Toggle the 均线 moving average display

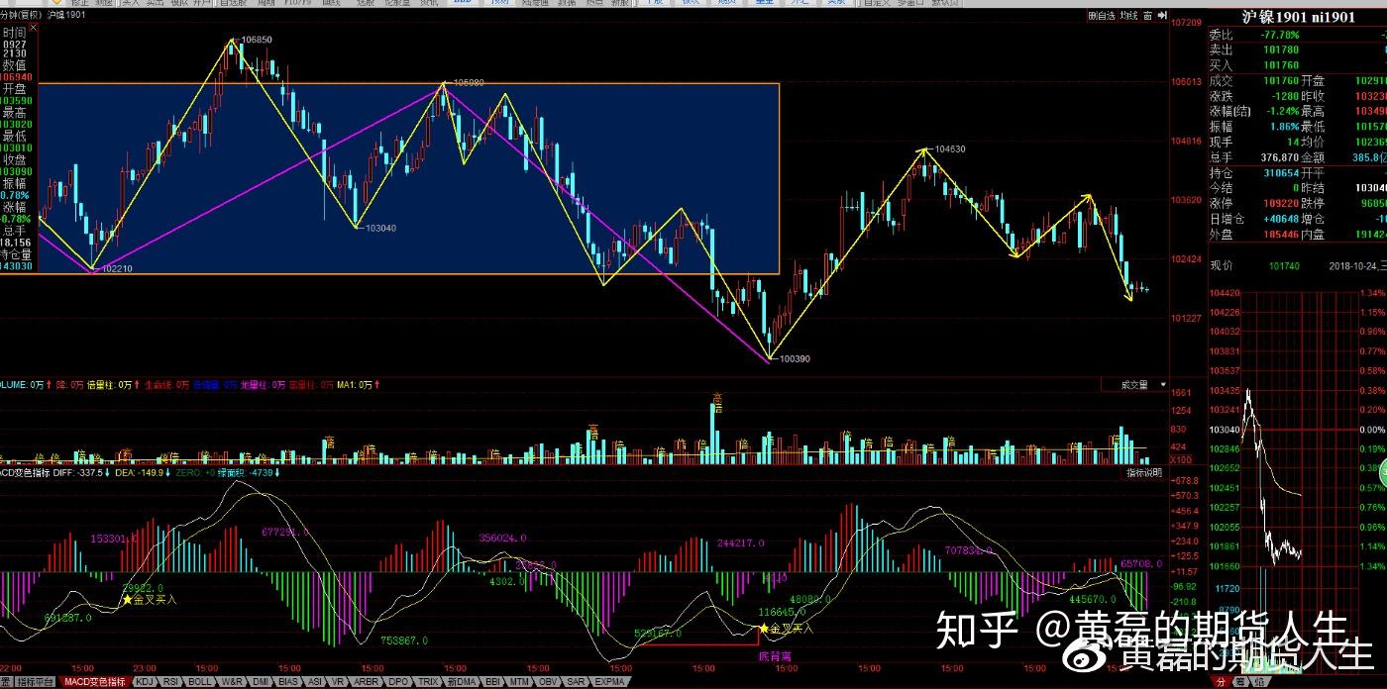pos(1128,16)
